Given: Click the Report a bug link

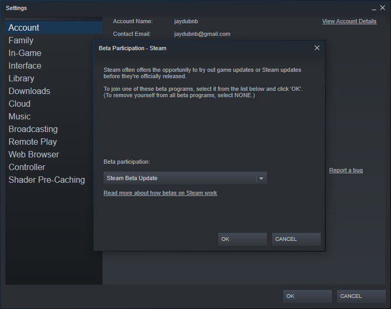Looking at the screenshot, I should (346, 171).
